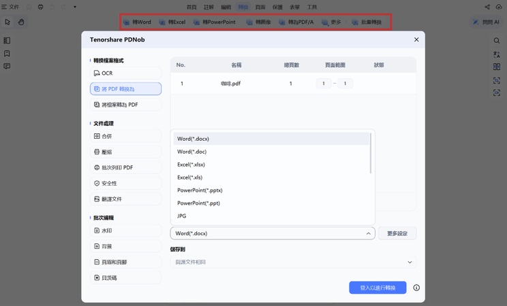Select 背景 in sidebar
Image resolution: width=507 pixels, height=306 pixels.
[125, 246]
